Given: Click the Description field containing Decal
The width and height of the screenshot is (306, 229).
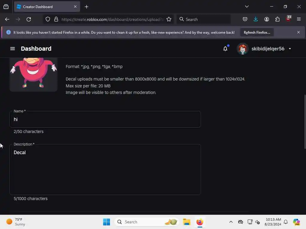Looking at the screenshot, I should tap(105, 169).
